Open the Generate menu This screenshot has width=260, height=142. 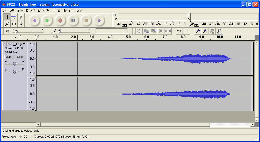[x=44, y=10]
